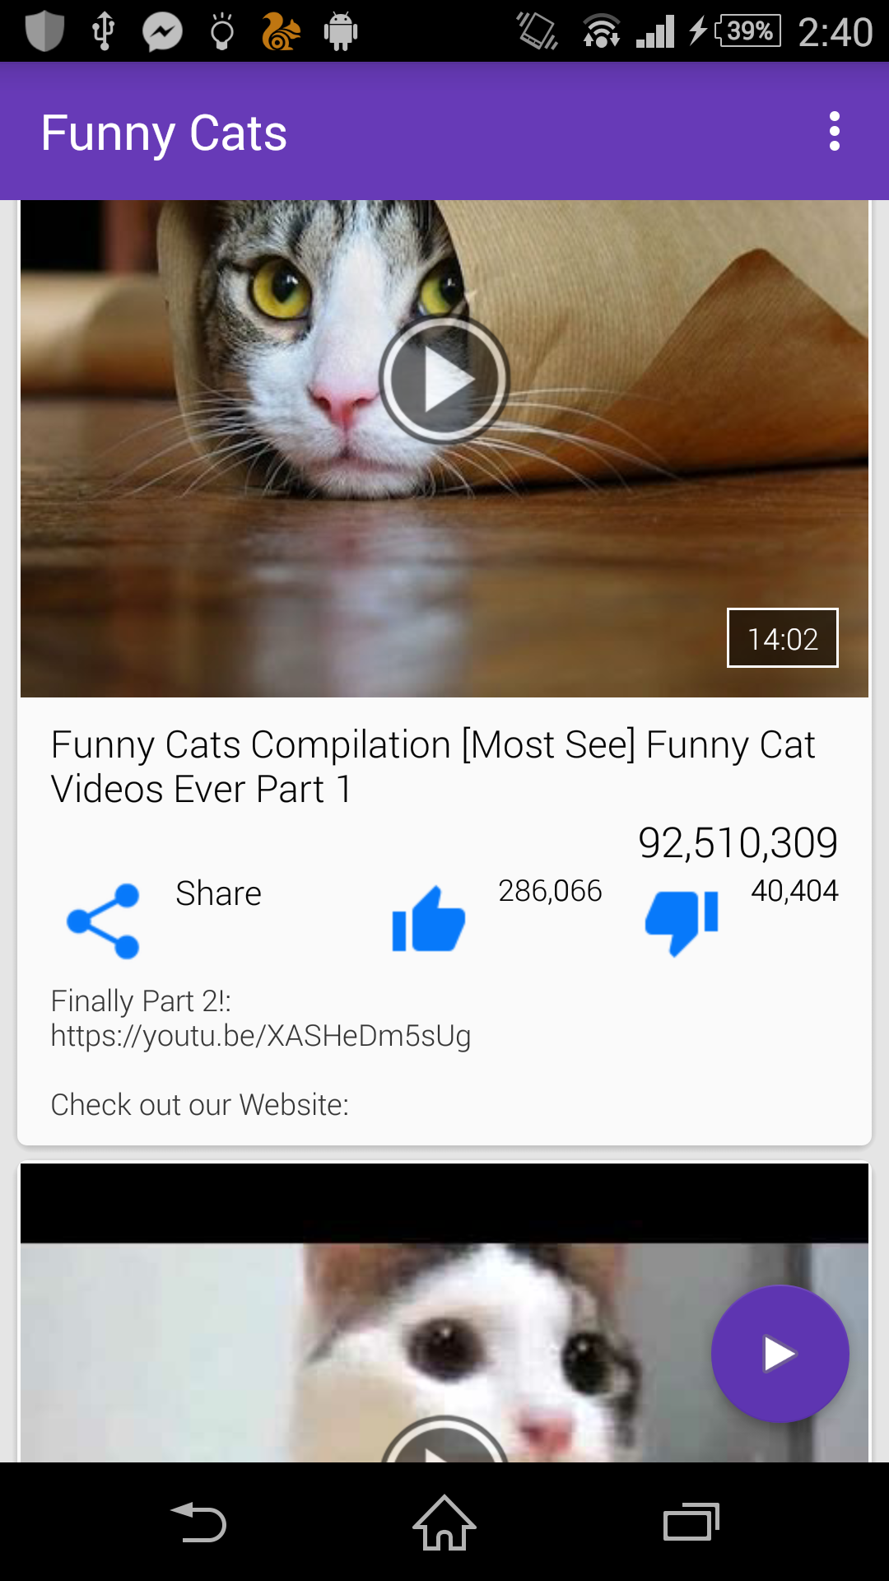Tap the 40,404 dislikes count
The image size is (889, 1581).
(794, 891)
